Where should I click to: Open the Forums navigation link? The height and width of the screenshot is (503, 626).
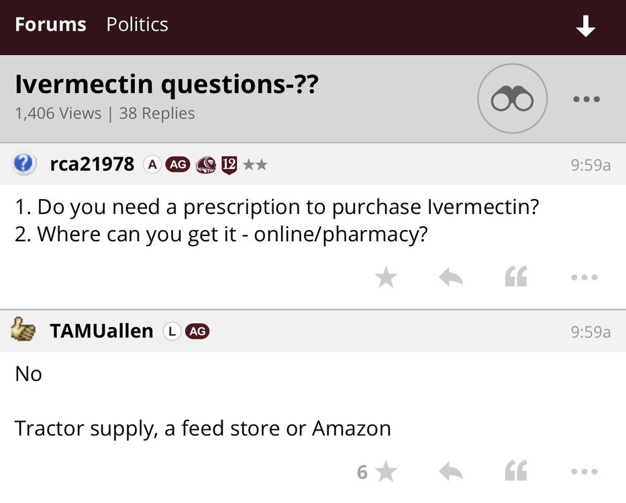pyautogui.click(x=50, y=25)
